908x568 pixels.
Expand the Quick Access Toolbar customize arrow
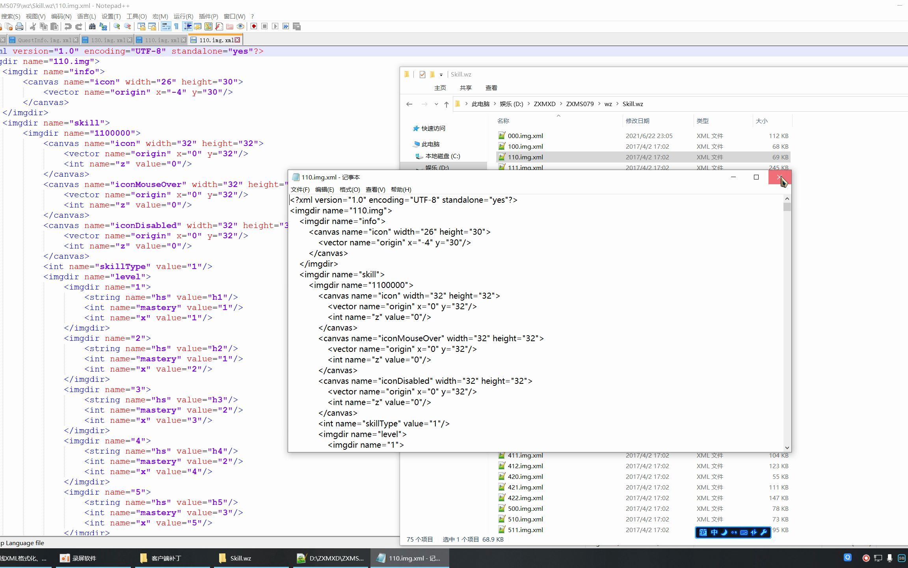pyautogui.click(x=441, y=75)
